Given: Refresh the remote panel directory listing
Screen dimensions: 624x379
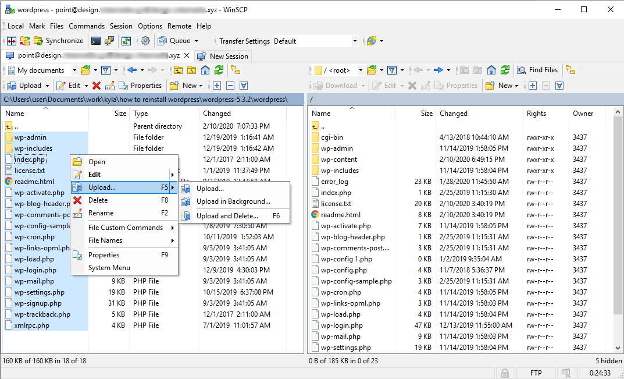Looking at the screenshot, I should pyautogui.click(x=505, y=70).
